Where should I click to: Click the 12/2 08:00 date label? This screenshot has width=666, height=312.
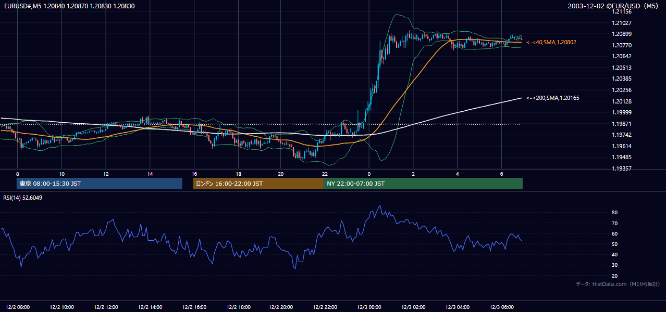point(18,307)
